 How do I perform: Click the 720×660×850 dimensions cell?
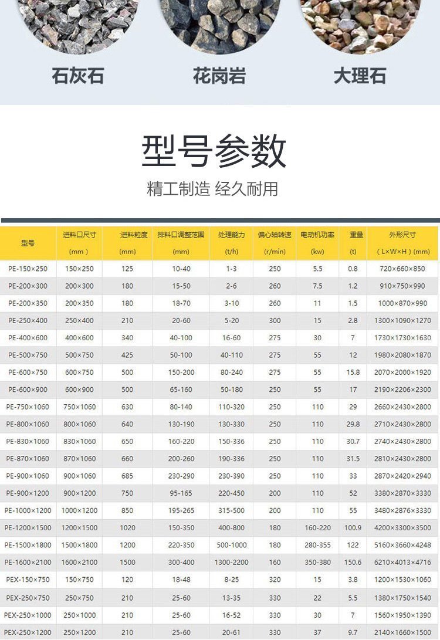click(x=402, y=269)
